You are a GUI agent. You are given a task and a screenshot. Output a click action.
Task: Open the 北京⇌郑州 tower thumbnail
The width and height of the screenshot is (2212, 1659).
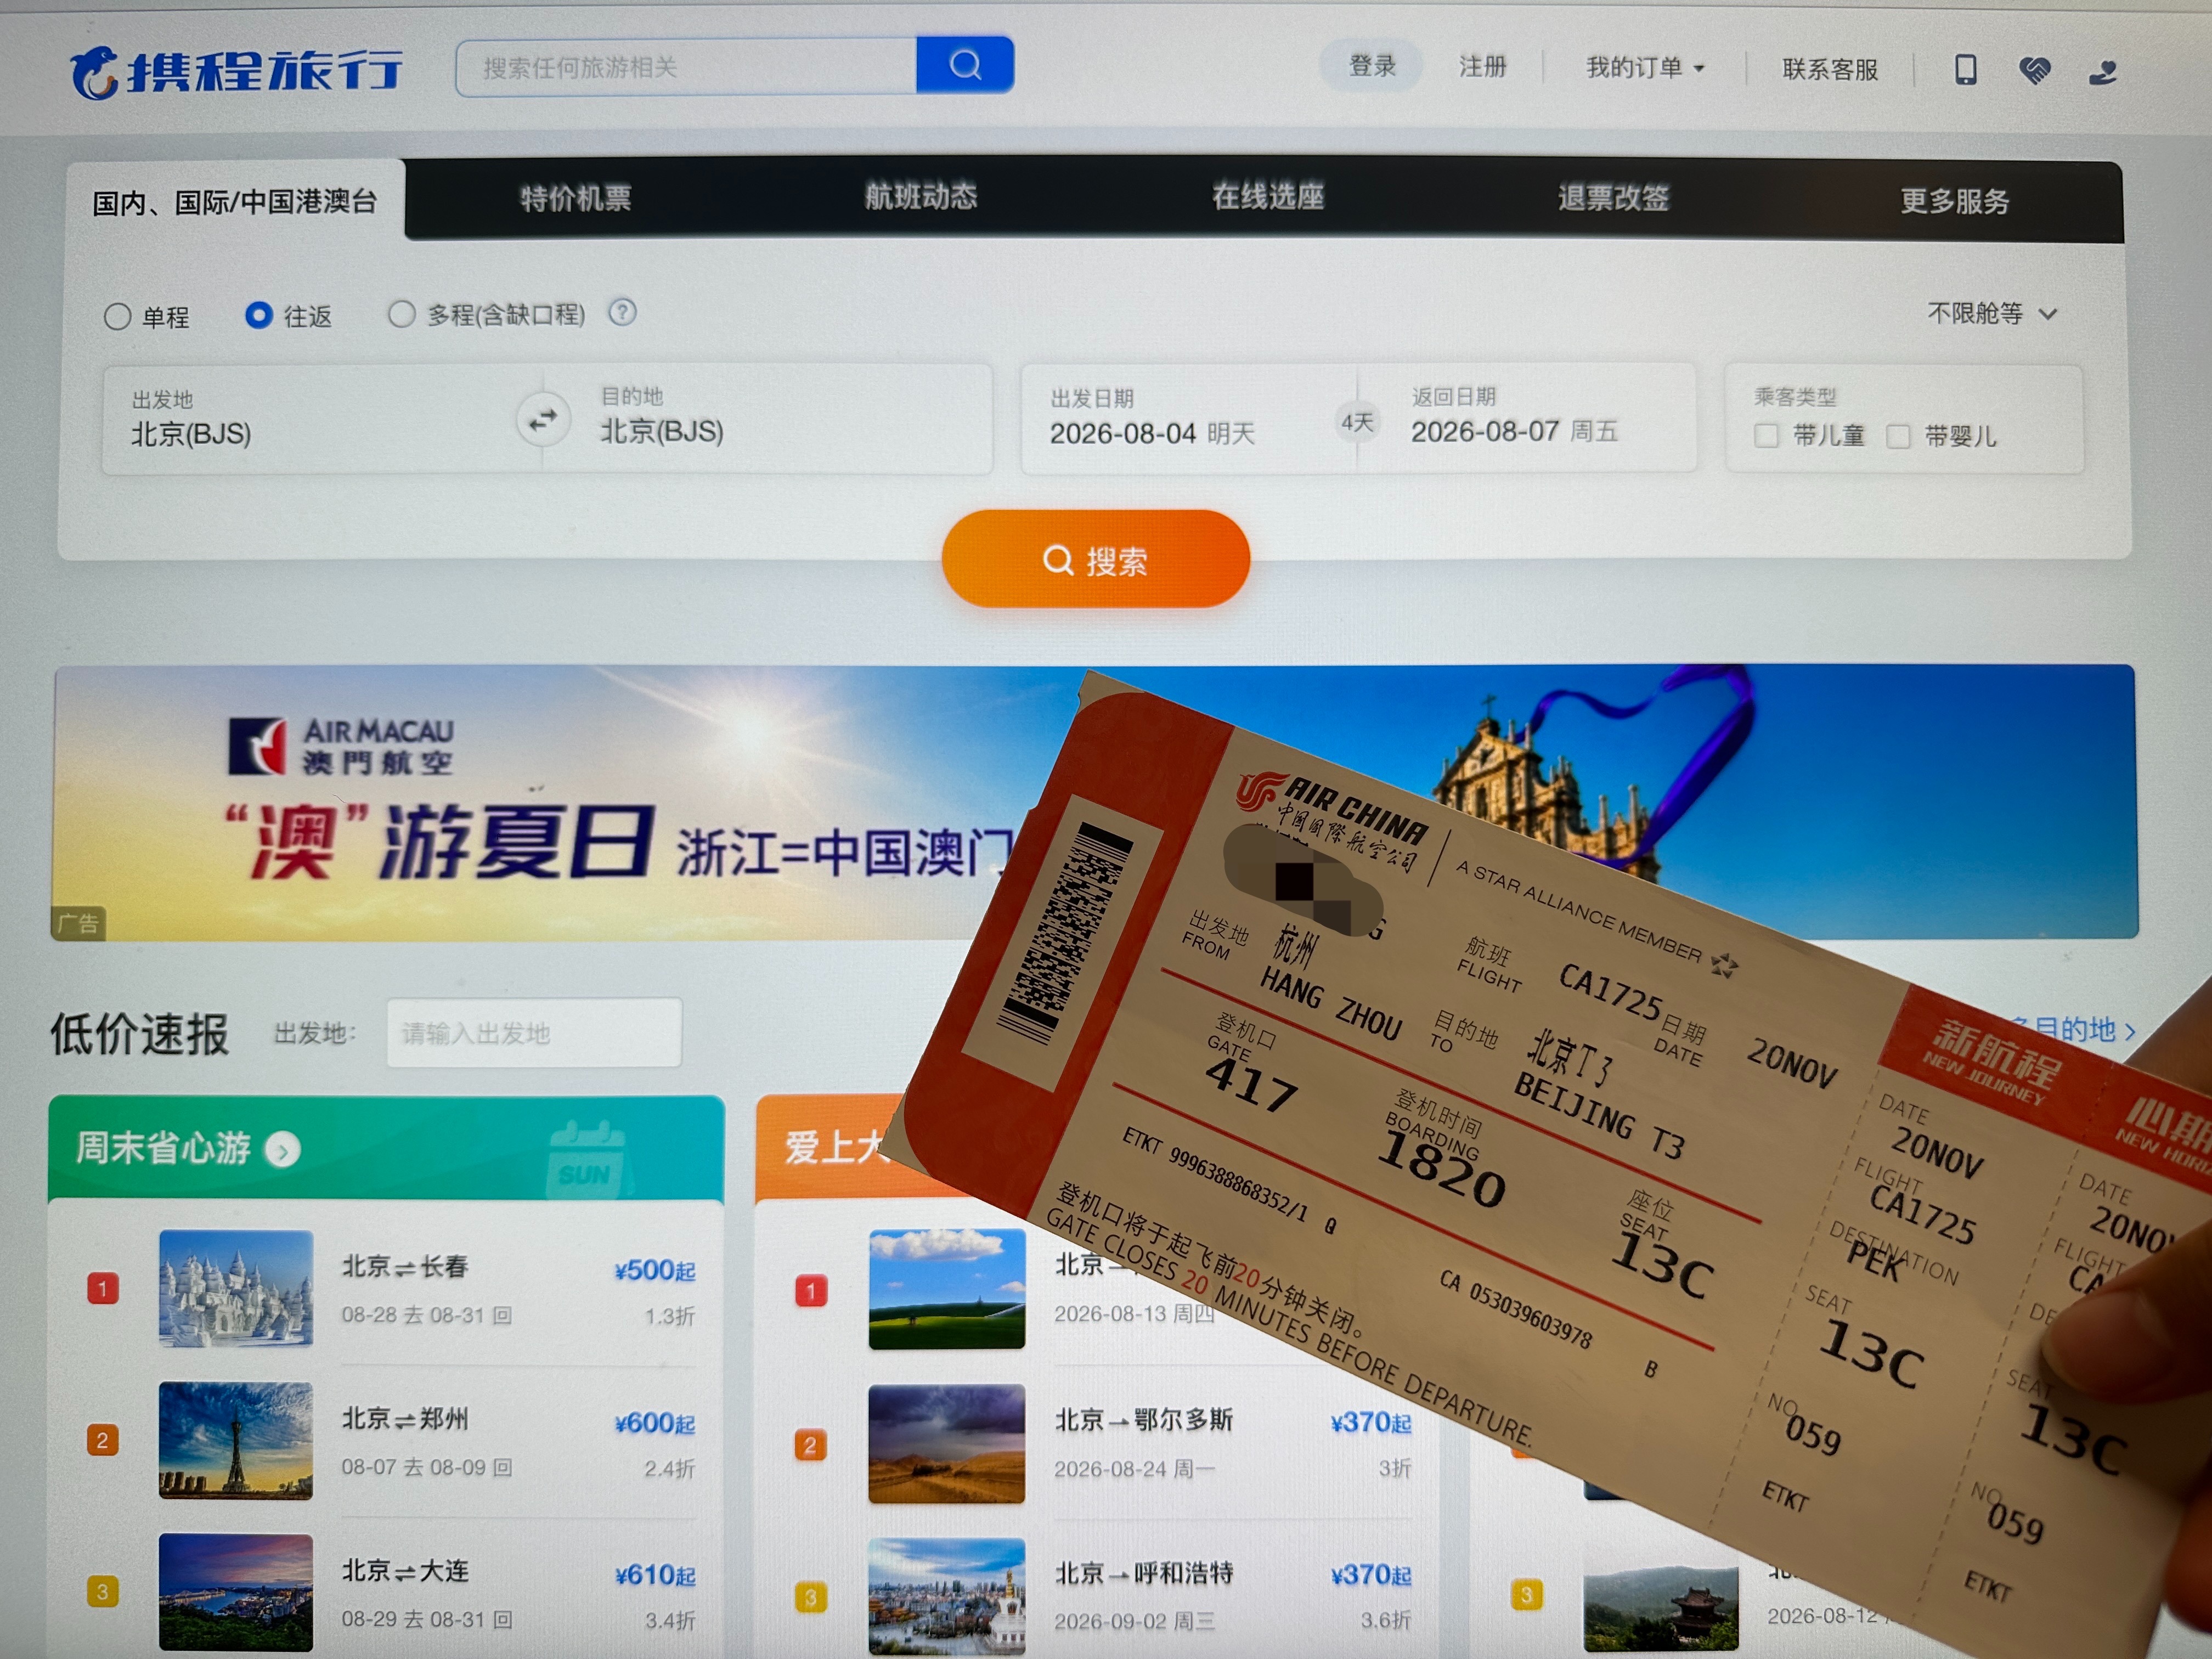pos(236,1441)
